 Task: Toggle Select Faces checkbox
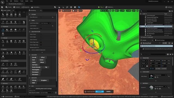pos(41,34)
